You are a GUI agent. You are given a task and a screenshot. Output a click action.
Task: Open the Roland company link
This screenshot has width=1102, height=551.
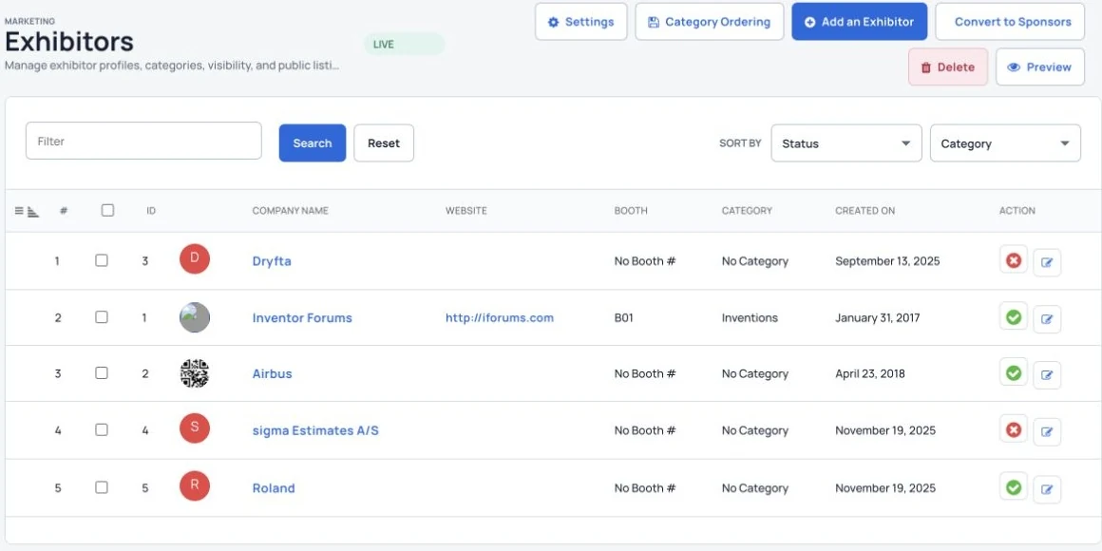(274, 487)
